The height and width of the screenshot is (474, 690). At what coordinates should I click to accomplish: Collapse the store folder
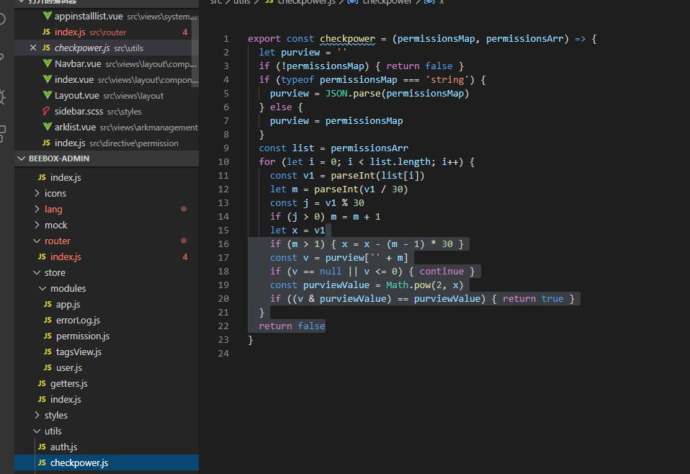point(55,273)
